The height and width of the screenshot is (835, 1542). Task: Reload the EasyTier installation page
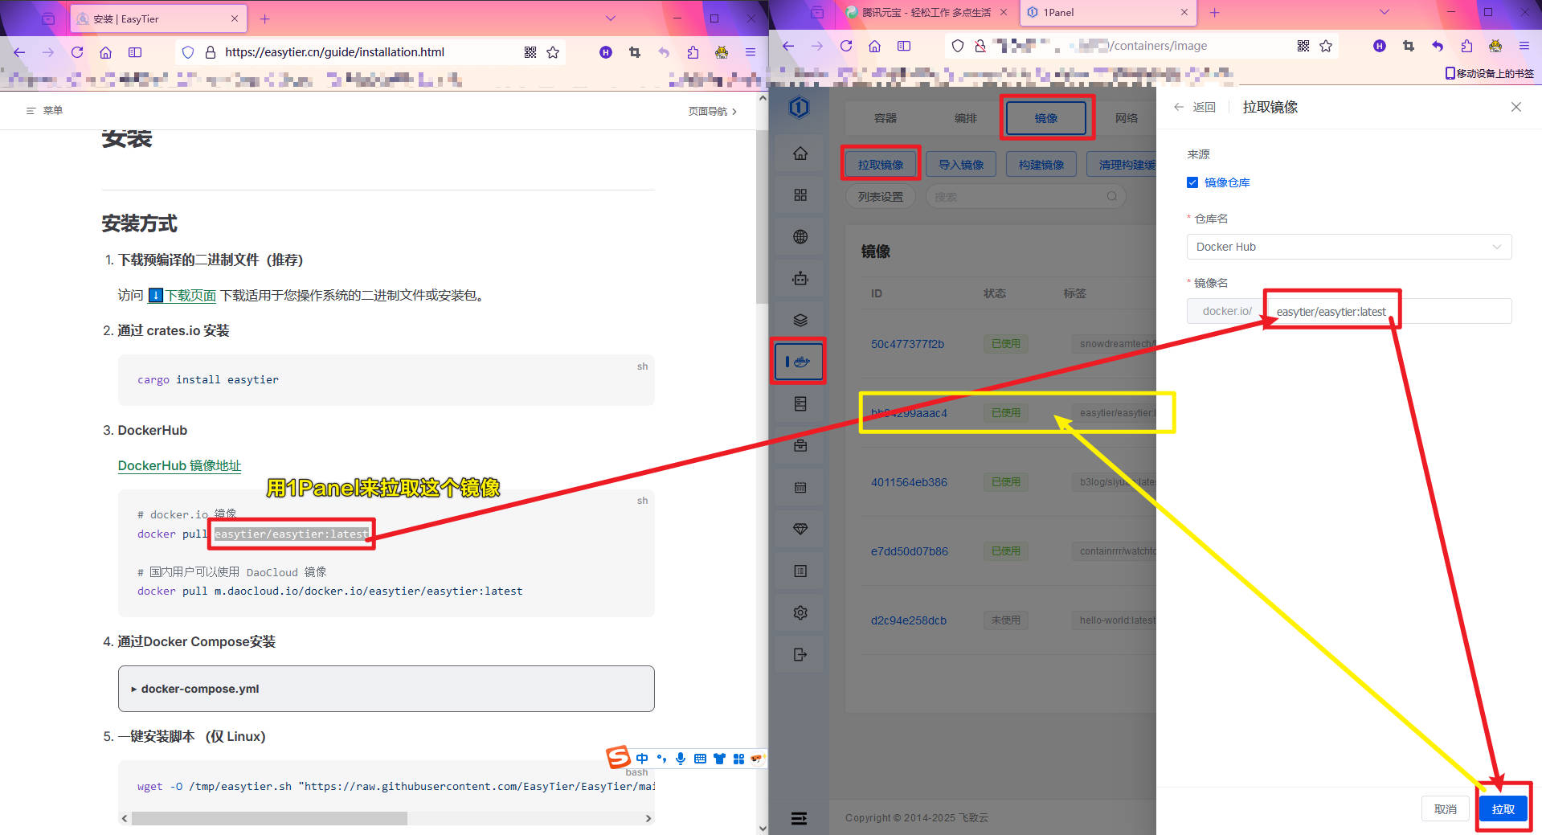pyautogui.click(x=77, y=52)
